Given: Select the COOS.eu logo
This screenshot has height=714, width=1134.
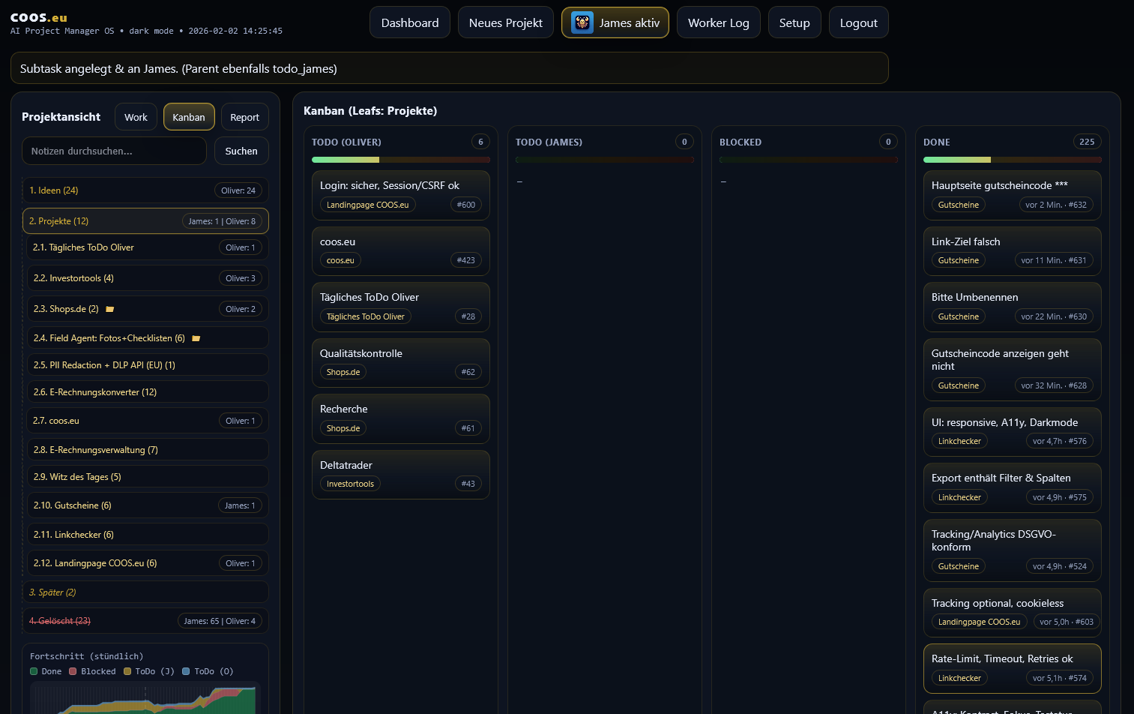Looking at the screenshot, I should tap(37, 16).
